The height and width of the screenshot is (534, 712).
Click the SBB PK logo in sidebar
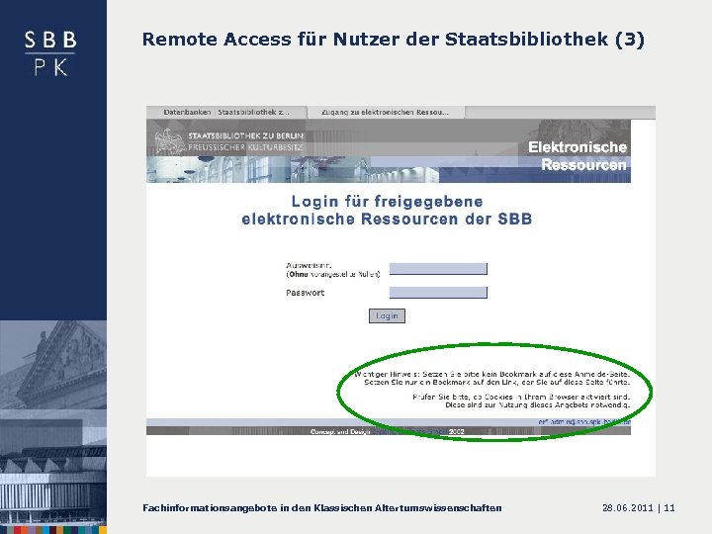click(50, 53)
